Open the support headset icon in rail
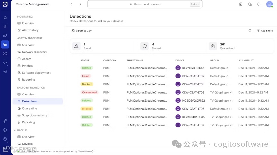 [5, 62]
